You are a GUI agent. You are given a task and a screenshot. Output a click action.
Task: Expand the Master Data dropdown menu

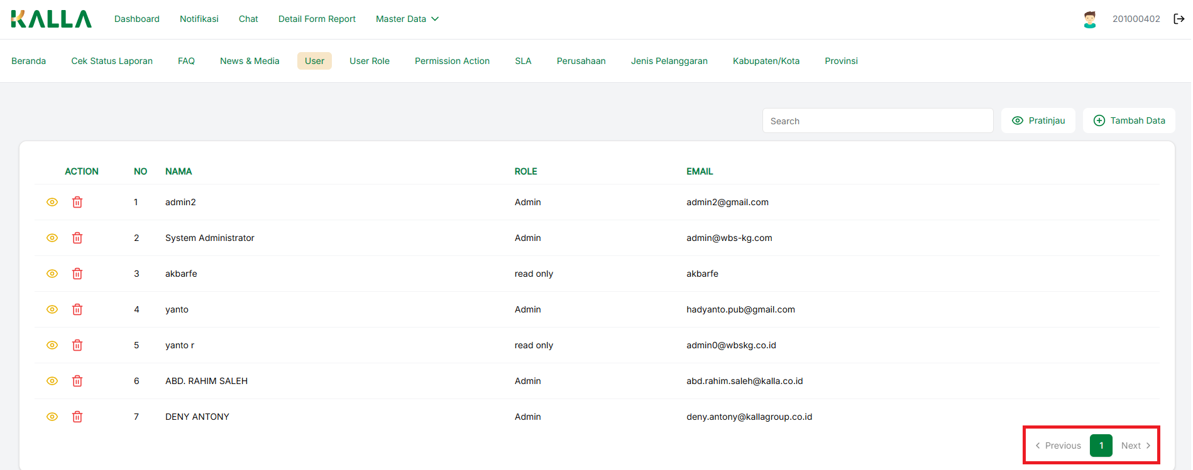pyautogui.click(x=407, y=19)
